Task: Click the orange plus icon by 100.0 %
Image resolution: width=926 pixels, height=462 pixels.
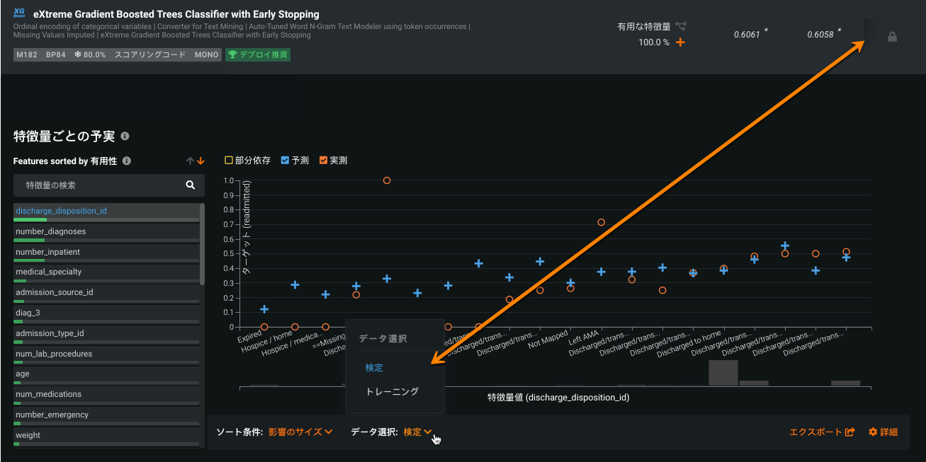Action: 680,42
